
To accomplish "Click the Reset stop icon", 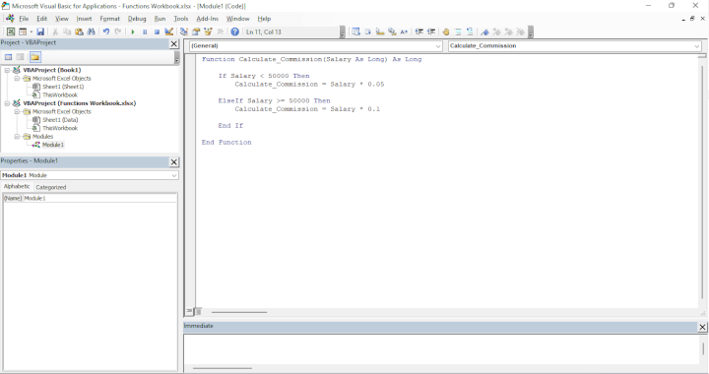I will coord(157,31).
